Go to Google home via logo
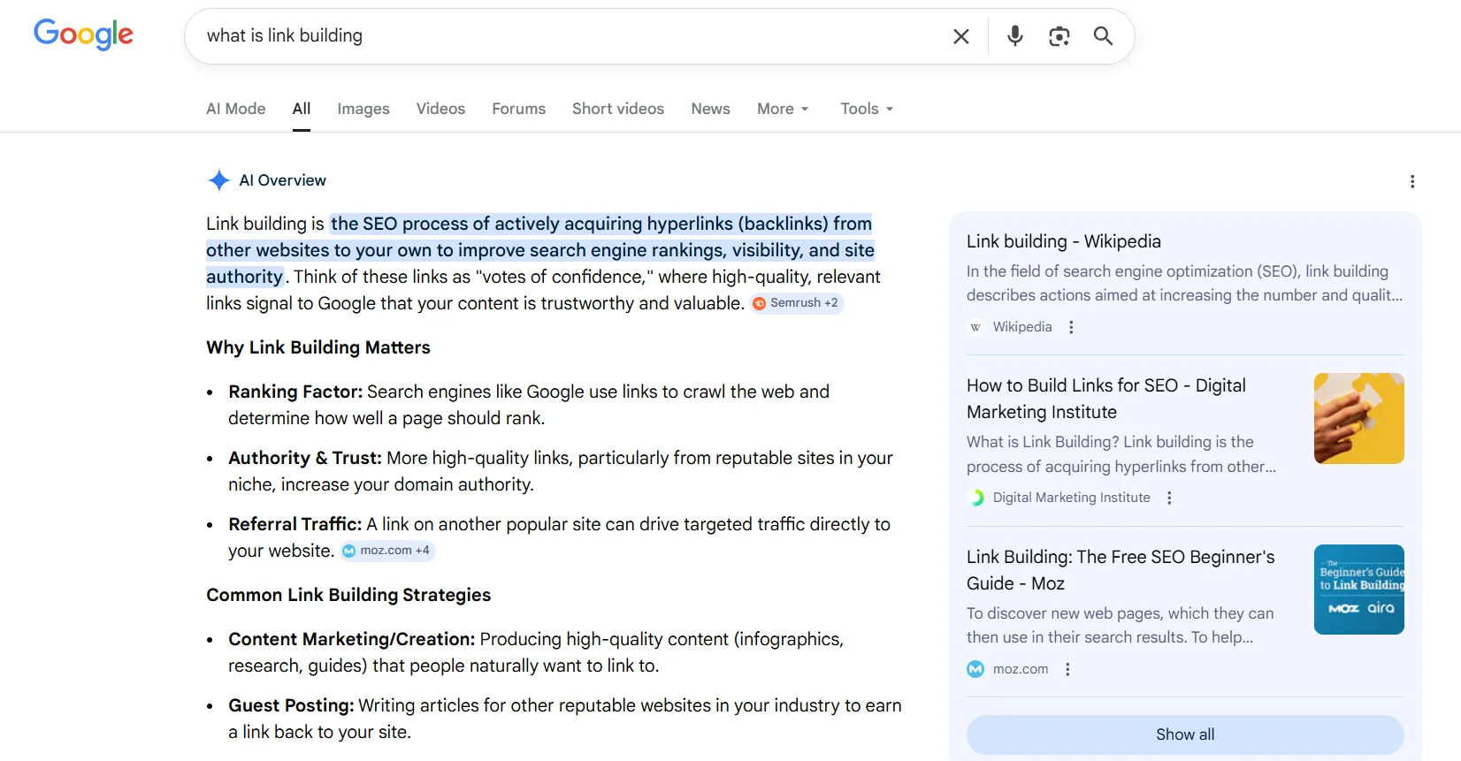Viewport: 1461px width, 761px height. (x=83, y=35)
